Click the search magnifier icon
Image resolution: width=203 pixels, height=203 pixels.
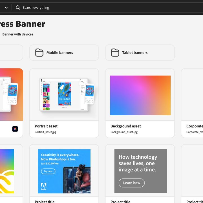18,8
